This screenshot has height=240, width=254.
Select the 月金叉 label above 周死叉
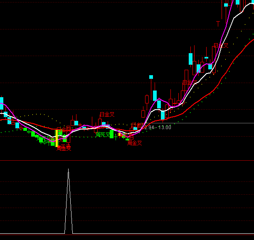pyautogui.click(x=107, y=114)
